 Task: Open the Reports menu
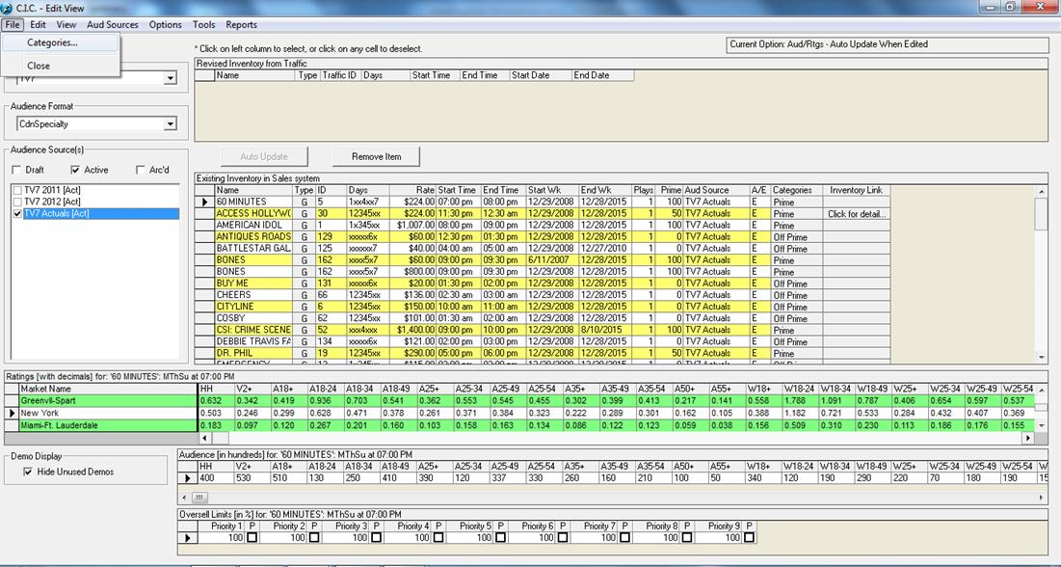(x=241, y=25)
